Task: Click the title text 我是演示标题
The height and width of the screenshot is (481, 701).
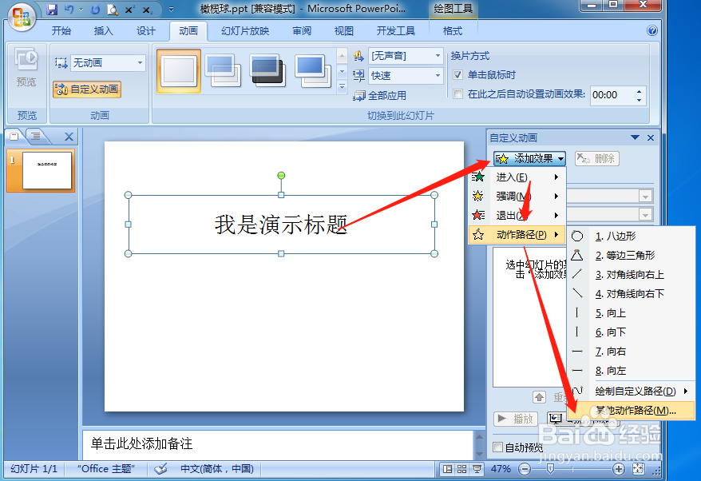Action: 281,225
